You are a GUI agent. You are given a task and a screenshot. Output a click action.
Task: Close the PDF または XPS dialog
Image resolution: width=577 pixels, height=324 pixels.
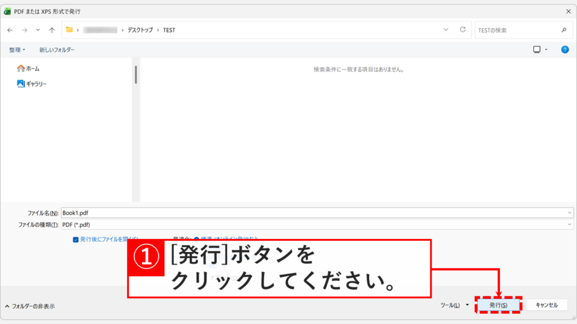click(568, 11)
